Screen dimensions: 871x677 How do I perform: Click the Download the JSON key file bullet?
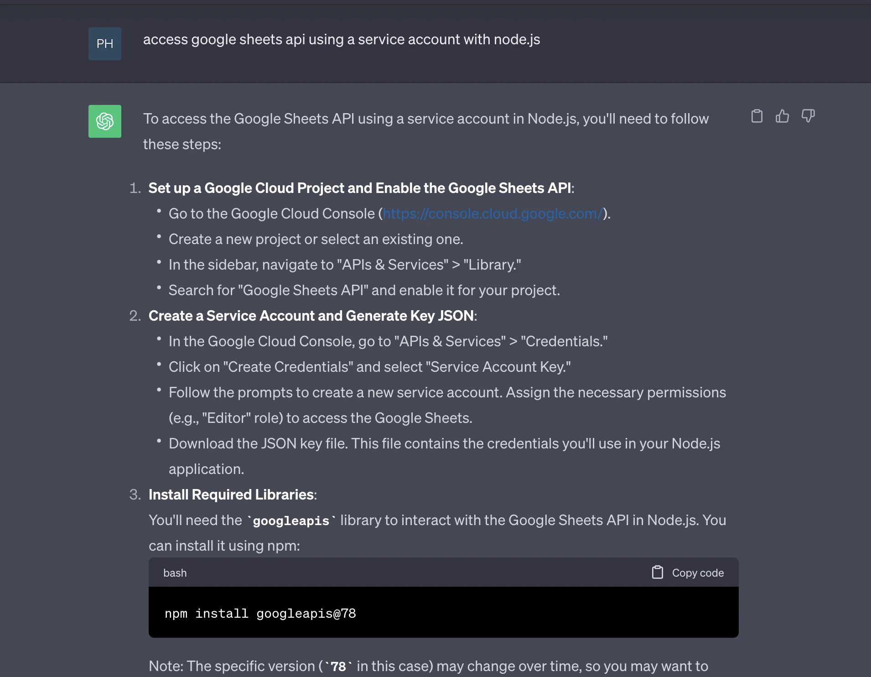point(444,443)
